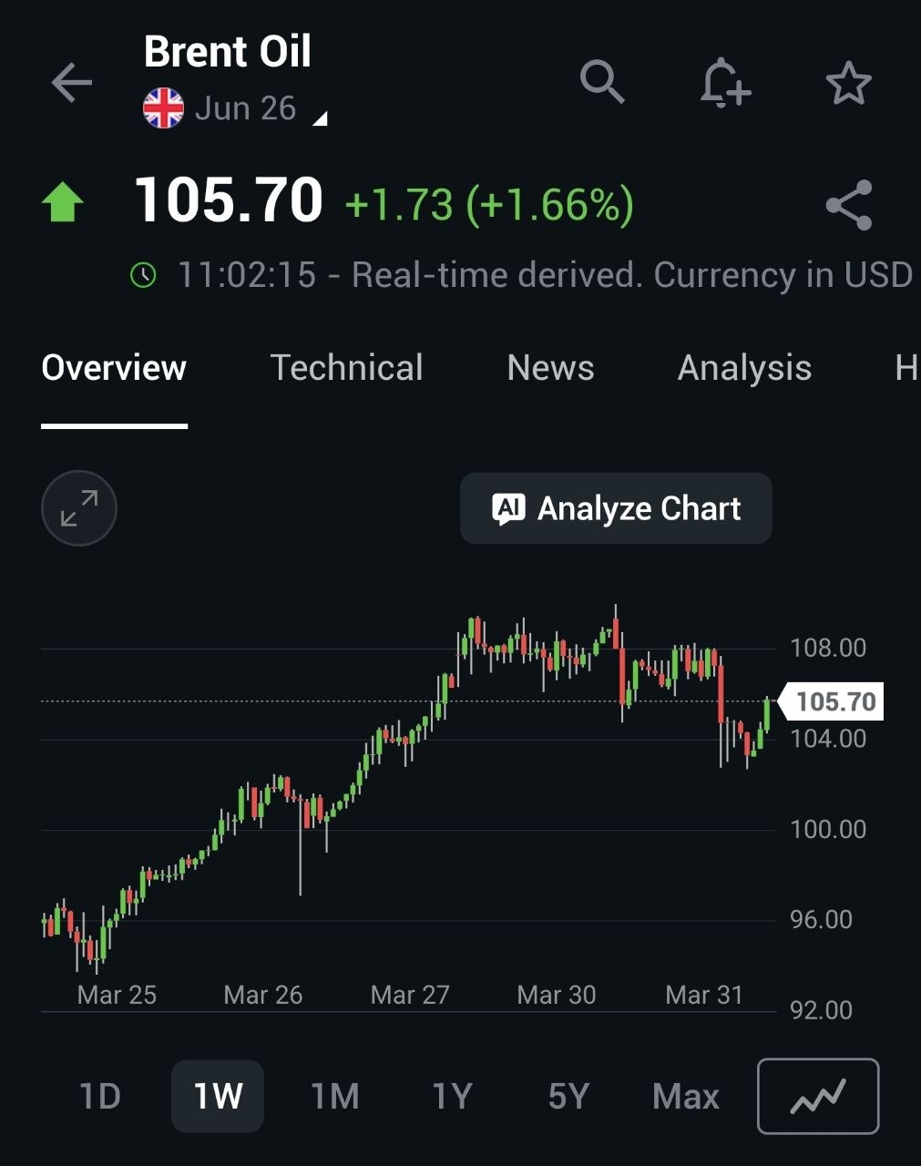
Task: Select the 1M time range
Action: (335, 1096)
